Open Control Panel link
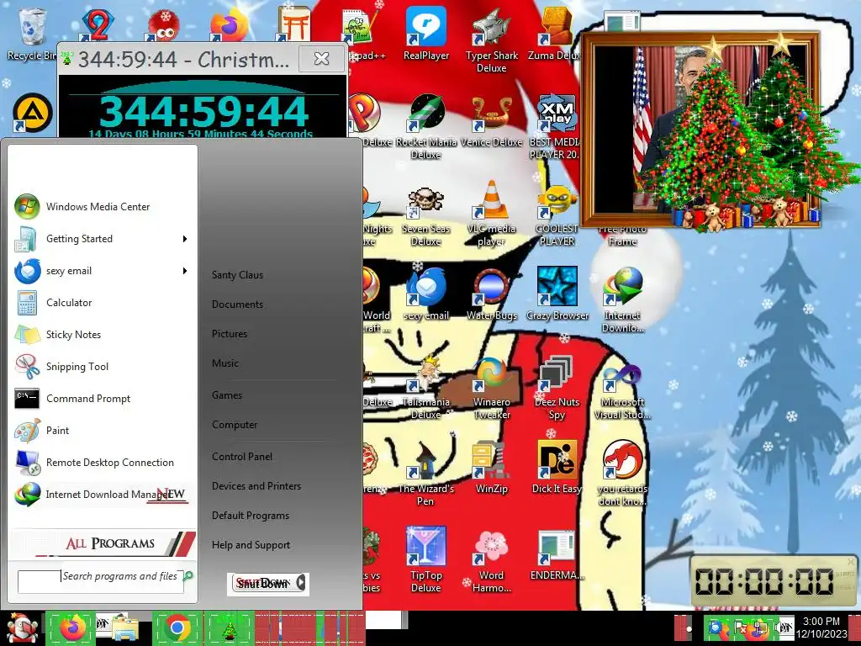Image resolution: width=861 pixels, height=646 pixels. pyautogui.click(x=242, y=457)
